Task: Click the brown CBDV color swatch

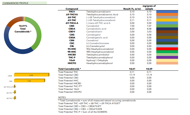Action: [x=167, y=32]
